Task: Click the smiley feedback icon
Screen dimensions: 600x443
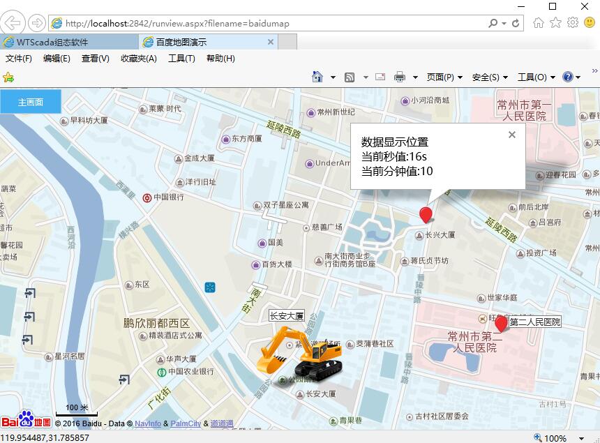Action: pyautogui.click(x=590, y=22)
